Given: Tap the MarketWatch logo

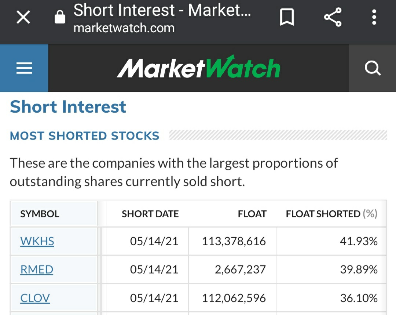Looking at the screenshot, I should [x=198, y=68].
